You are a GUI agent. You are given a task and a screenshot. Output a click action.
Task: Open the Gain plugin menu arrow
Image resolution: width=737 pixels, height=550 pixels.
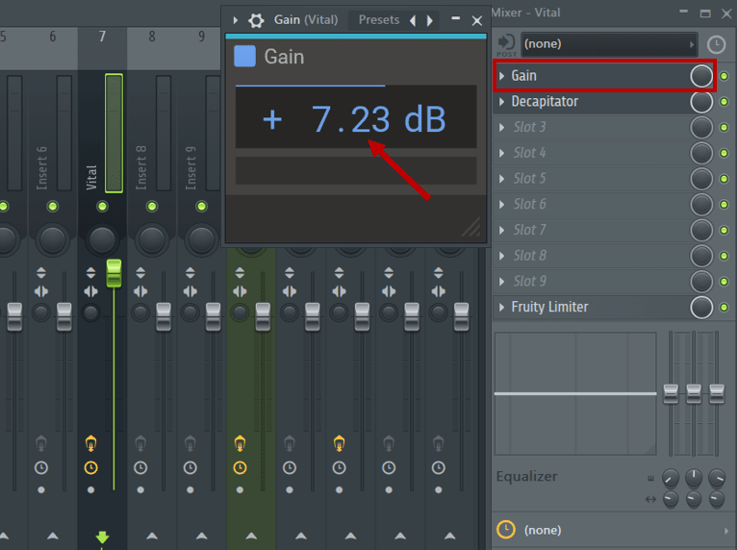point(236,20)
